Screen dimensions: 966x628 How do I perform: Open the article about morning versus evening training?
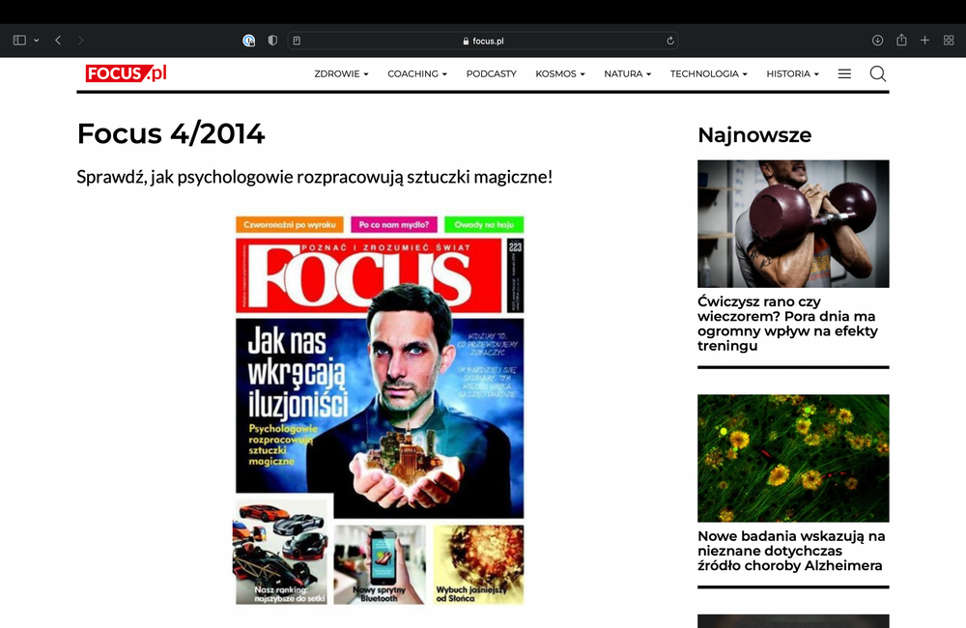793,319
